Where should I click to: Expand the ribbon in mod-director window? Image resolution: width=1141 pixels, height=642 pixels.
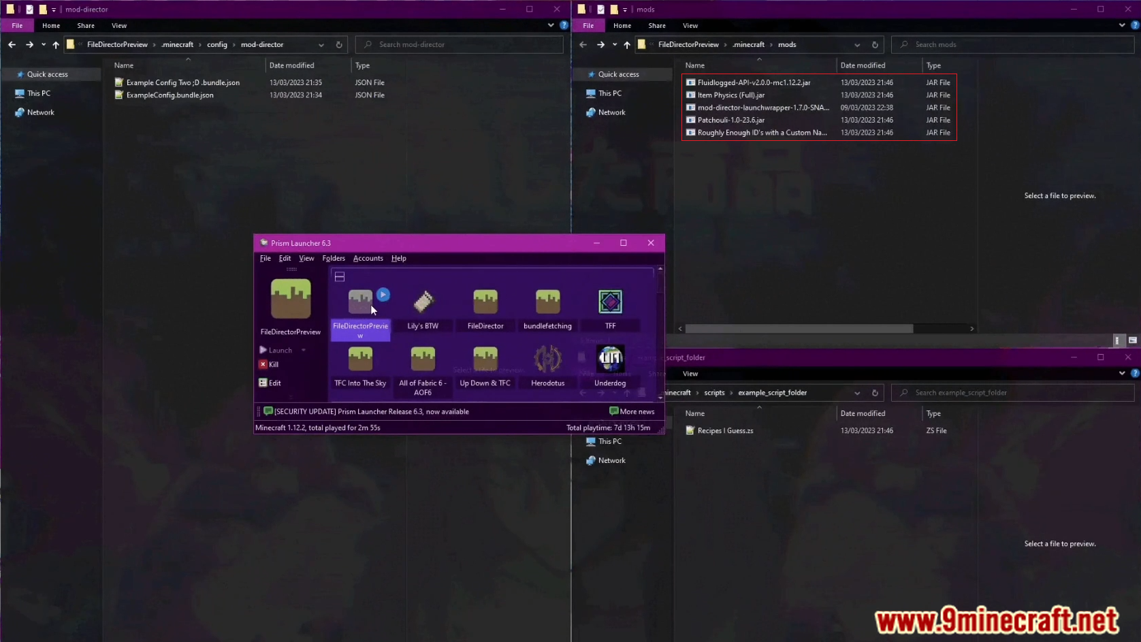pyautogui.click(x=551, y=25)
